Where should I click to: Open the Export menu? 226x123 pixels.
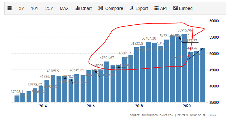pyautogui.click(x=139, y=8)
